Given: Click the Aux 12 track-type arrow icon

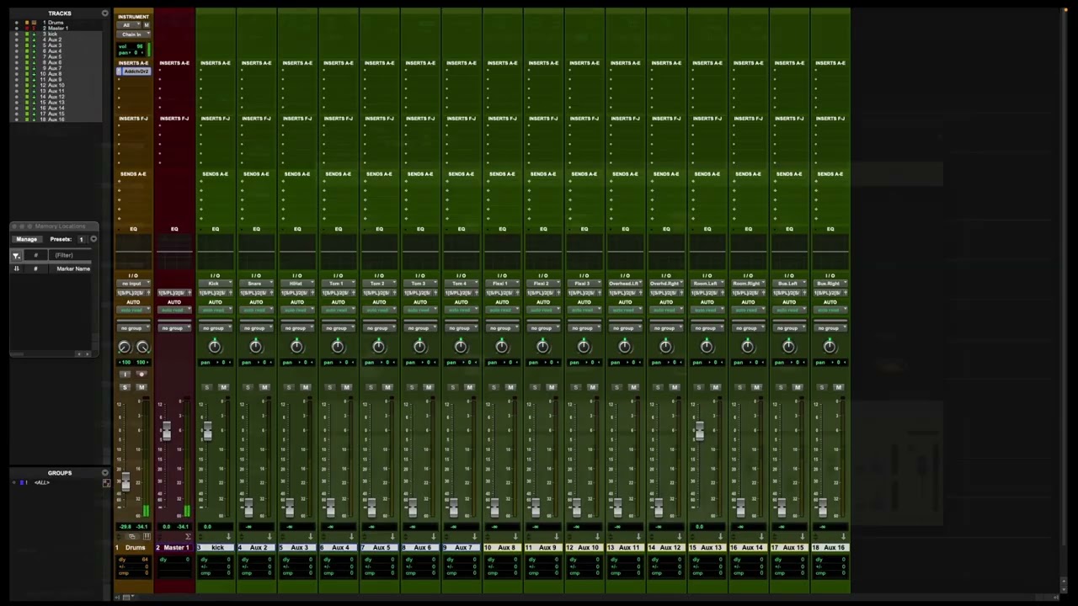Looking at the screenshot, I should click(680, 536).
